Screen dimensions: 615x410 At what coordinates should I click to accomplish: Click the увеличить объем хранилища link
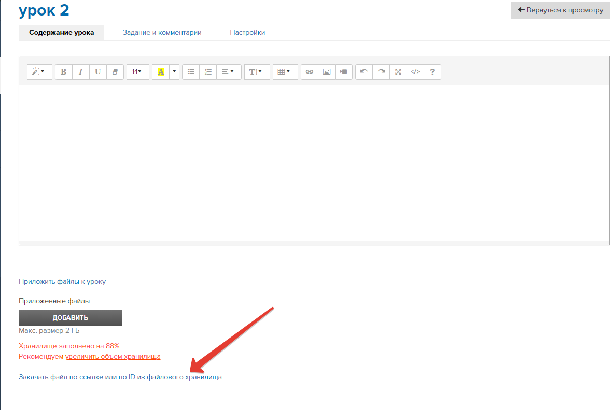pyautogui.click(x=113, y=357)
